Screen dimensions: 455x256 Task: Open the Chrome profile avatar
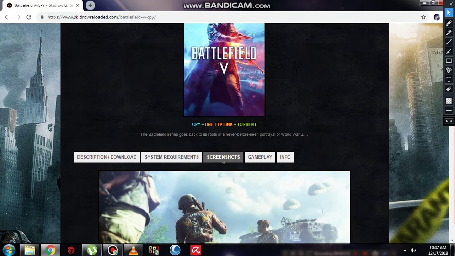tap(437, 17)
